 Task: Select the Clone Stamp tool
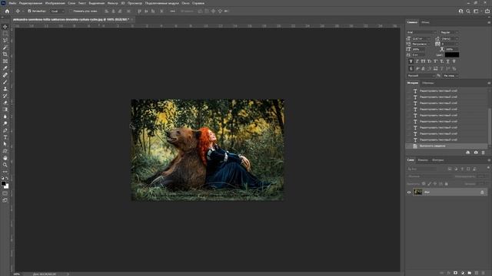point(5,89)
